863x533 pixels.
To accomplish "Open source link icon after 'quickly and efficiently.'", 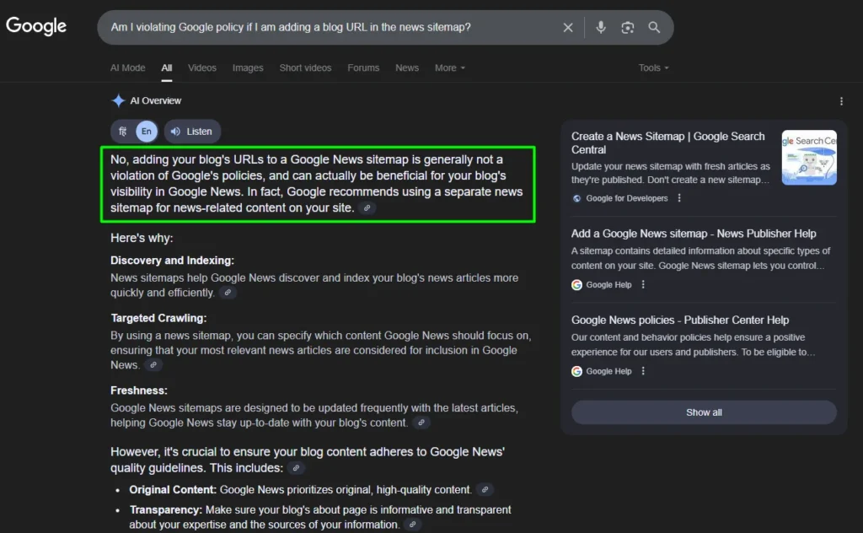I will point(228,293).
